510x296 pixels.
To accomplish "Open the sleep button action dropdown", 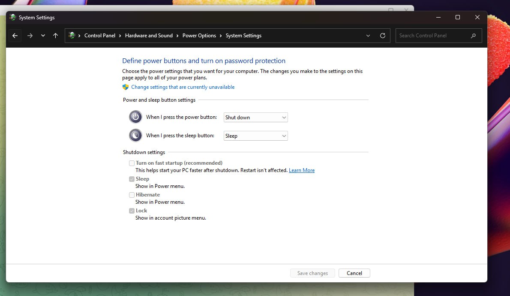I will click(x=256, y=136).
